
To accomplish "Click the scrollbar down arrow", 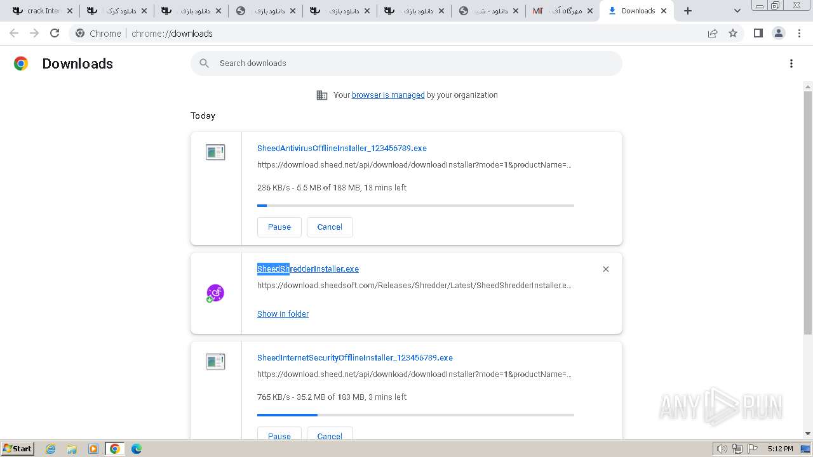I will pyautogui.click(x=808, y=434).
